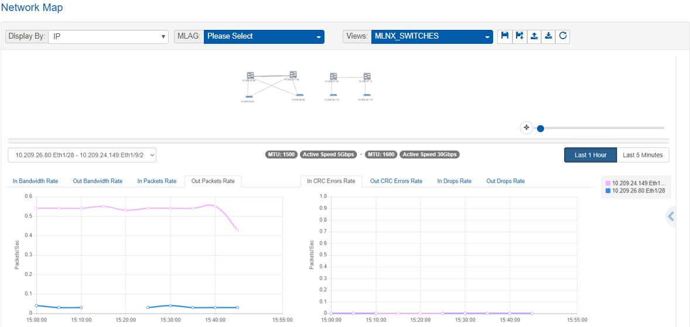Click the Save view floppy disk icon
The width and height of the screenshot is (690, 327).
coord(504,36)
